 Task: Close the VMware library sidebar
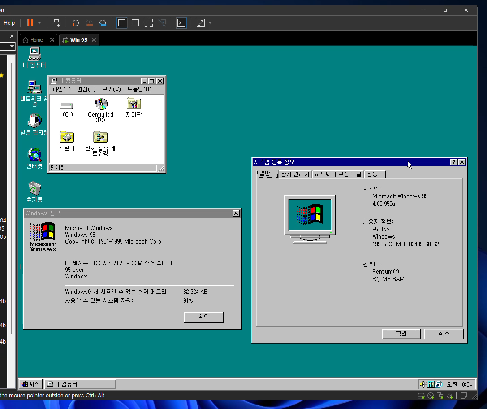[x=12, y=36]
